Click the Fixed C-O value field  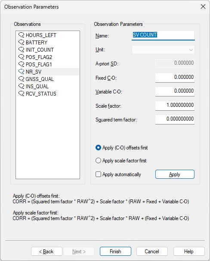175,78
